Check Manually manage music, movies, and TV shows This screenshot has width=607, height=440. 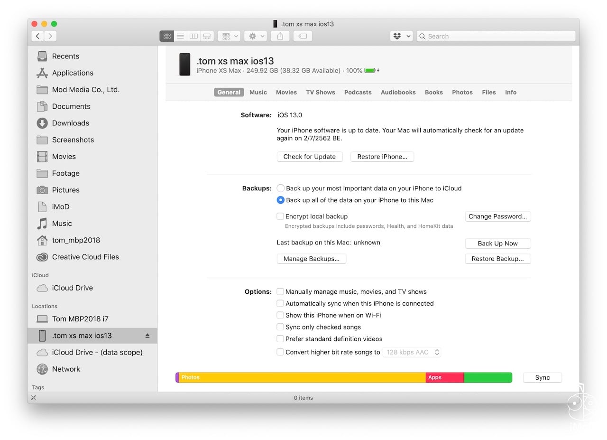coord(280,291)
